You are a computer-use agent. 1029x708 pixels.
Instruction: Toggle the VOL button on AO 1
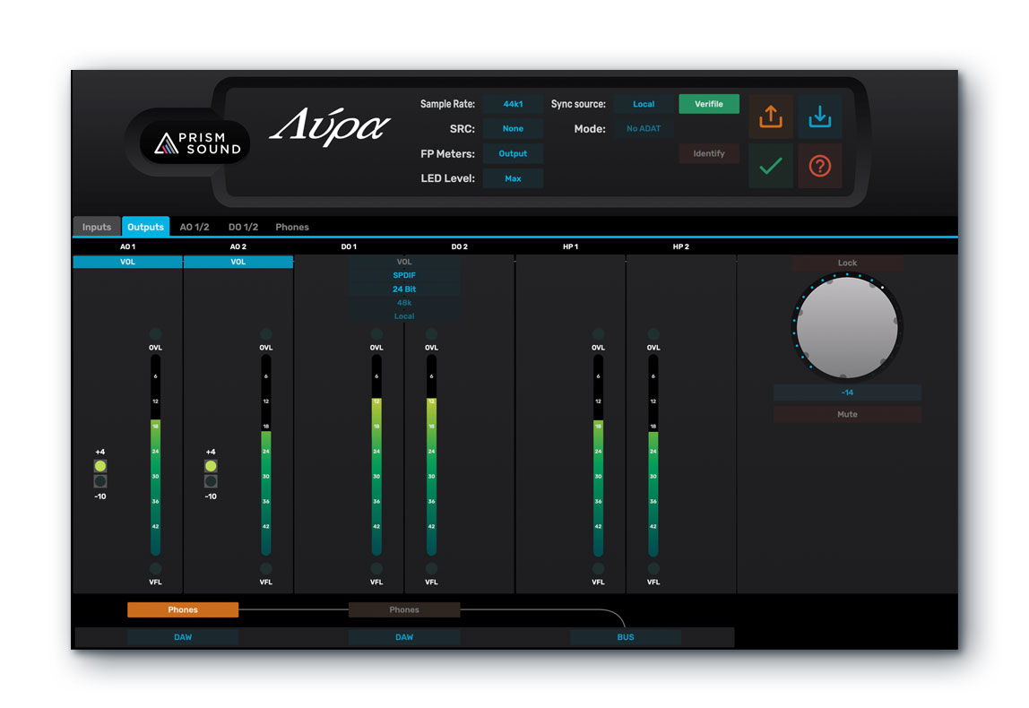click(127, 262)
